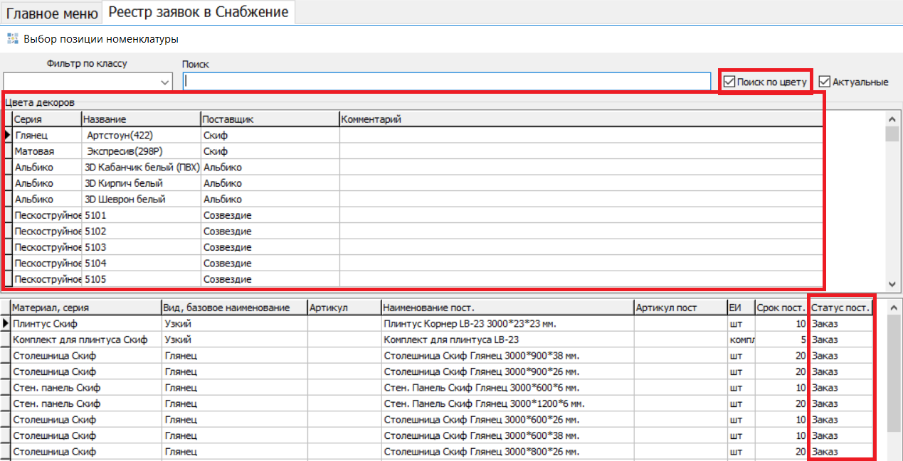Select the Реестр заявок в Снабжение tab
Viewport: 903px width, 461px height.
pos(199,12)
